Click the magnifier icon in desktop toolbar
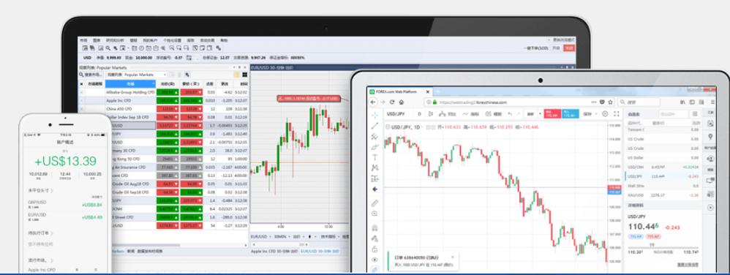Screen dimensions: 730x275 pos(108,48)
